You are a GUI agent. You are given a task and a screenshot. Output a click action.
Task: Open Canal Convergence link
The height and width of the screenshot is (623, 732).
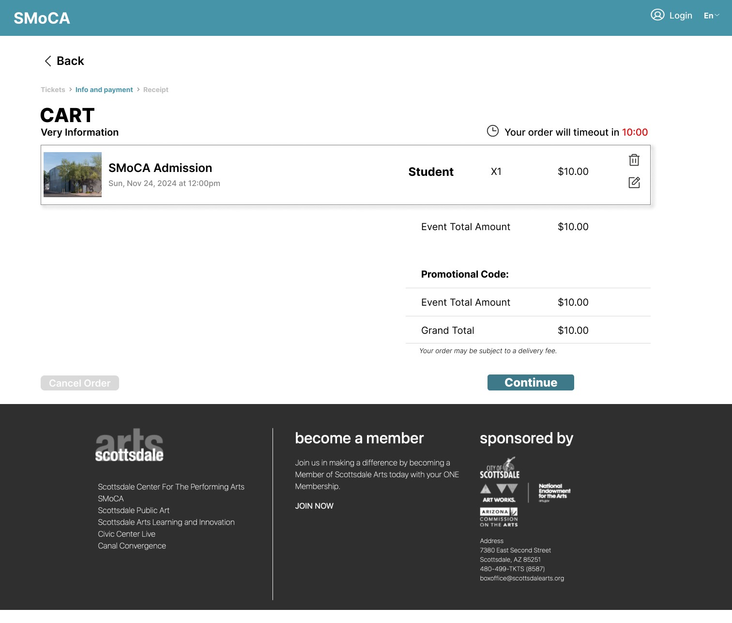(132, 546)
